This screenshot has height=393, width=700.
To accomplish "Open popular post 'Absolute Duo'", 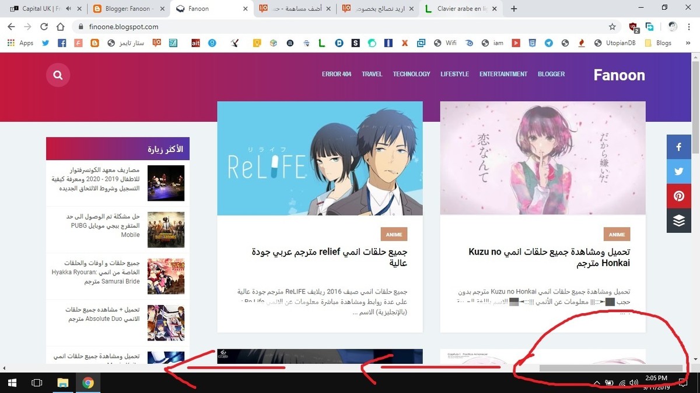I will (103, 314).
